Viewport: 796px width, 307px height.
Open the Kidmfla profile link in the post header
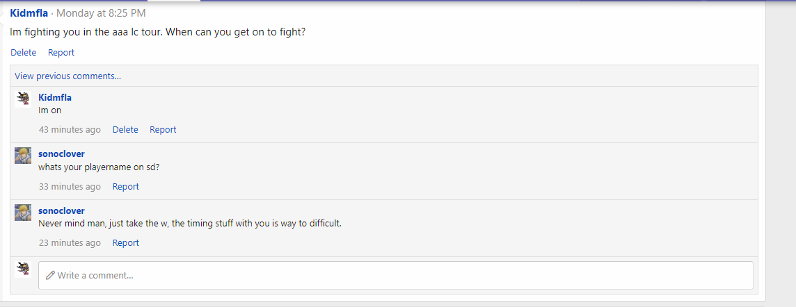(x=29, y=13)
